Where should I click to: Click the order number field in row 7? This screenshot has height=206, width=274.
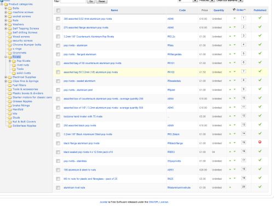click(x=243, y=71)
